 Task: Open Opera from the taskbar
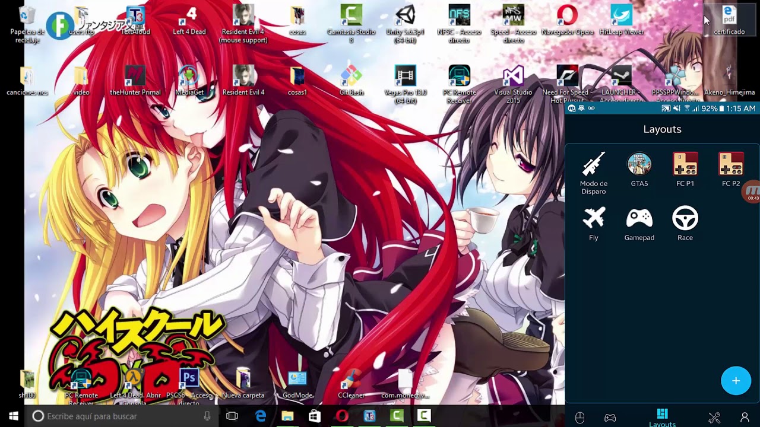[x=342, y=416]
